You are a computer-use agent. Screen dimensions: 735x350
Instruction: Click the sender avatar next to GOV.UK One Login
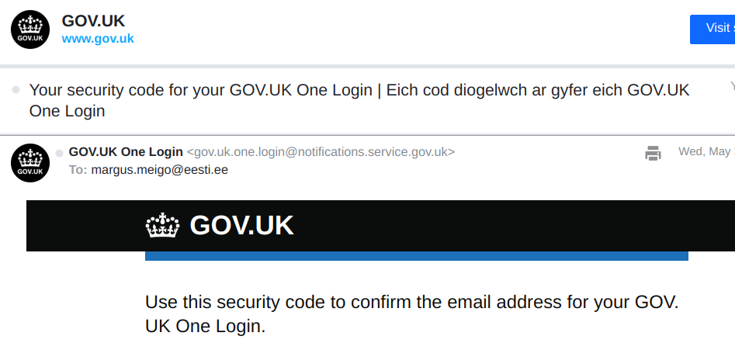30,163
